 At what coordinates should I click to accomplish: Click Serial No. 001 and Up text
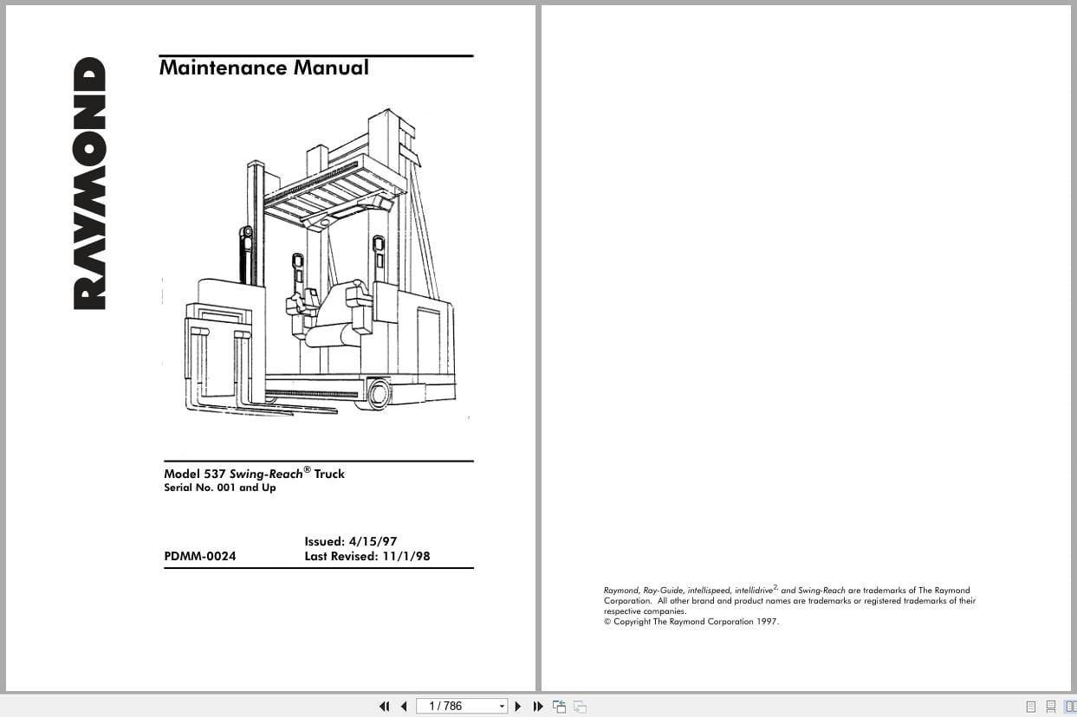(x=220, y=488)
